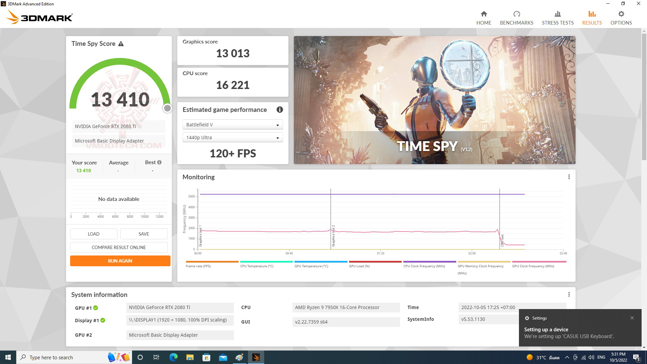Click the warning triangle beside Time Spy Score

(121, 43)
